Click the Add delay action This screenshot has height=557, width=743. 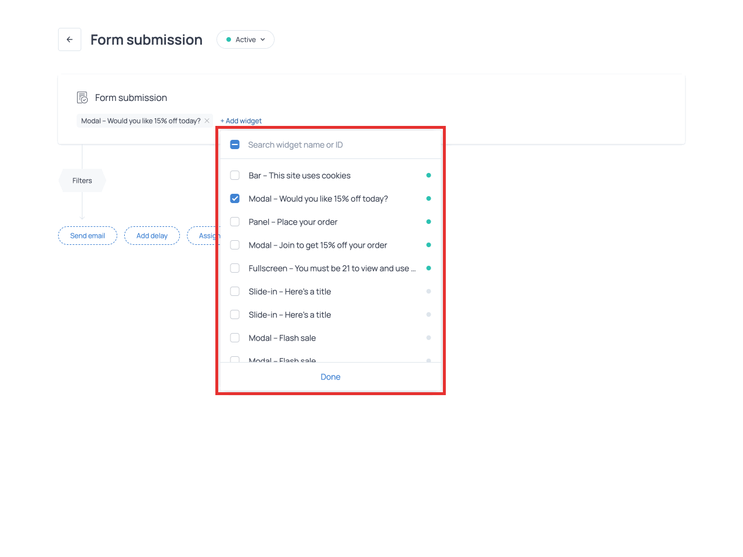pos(152,236)
